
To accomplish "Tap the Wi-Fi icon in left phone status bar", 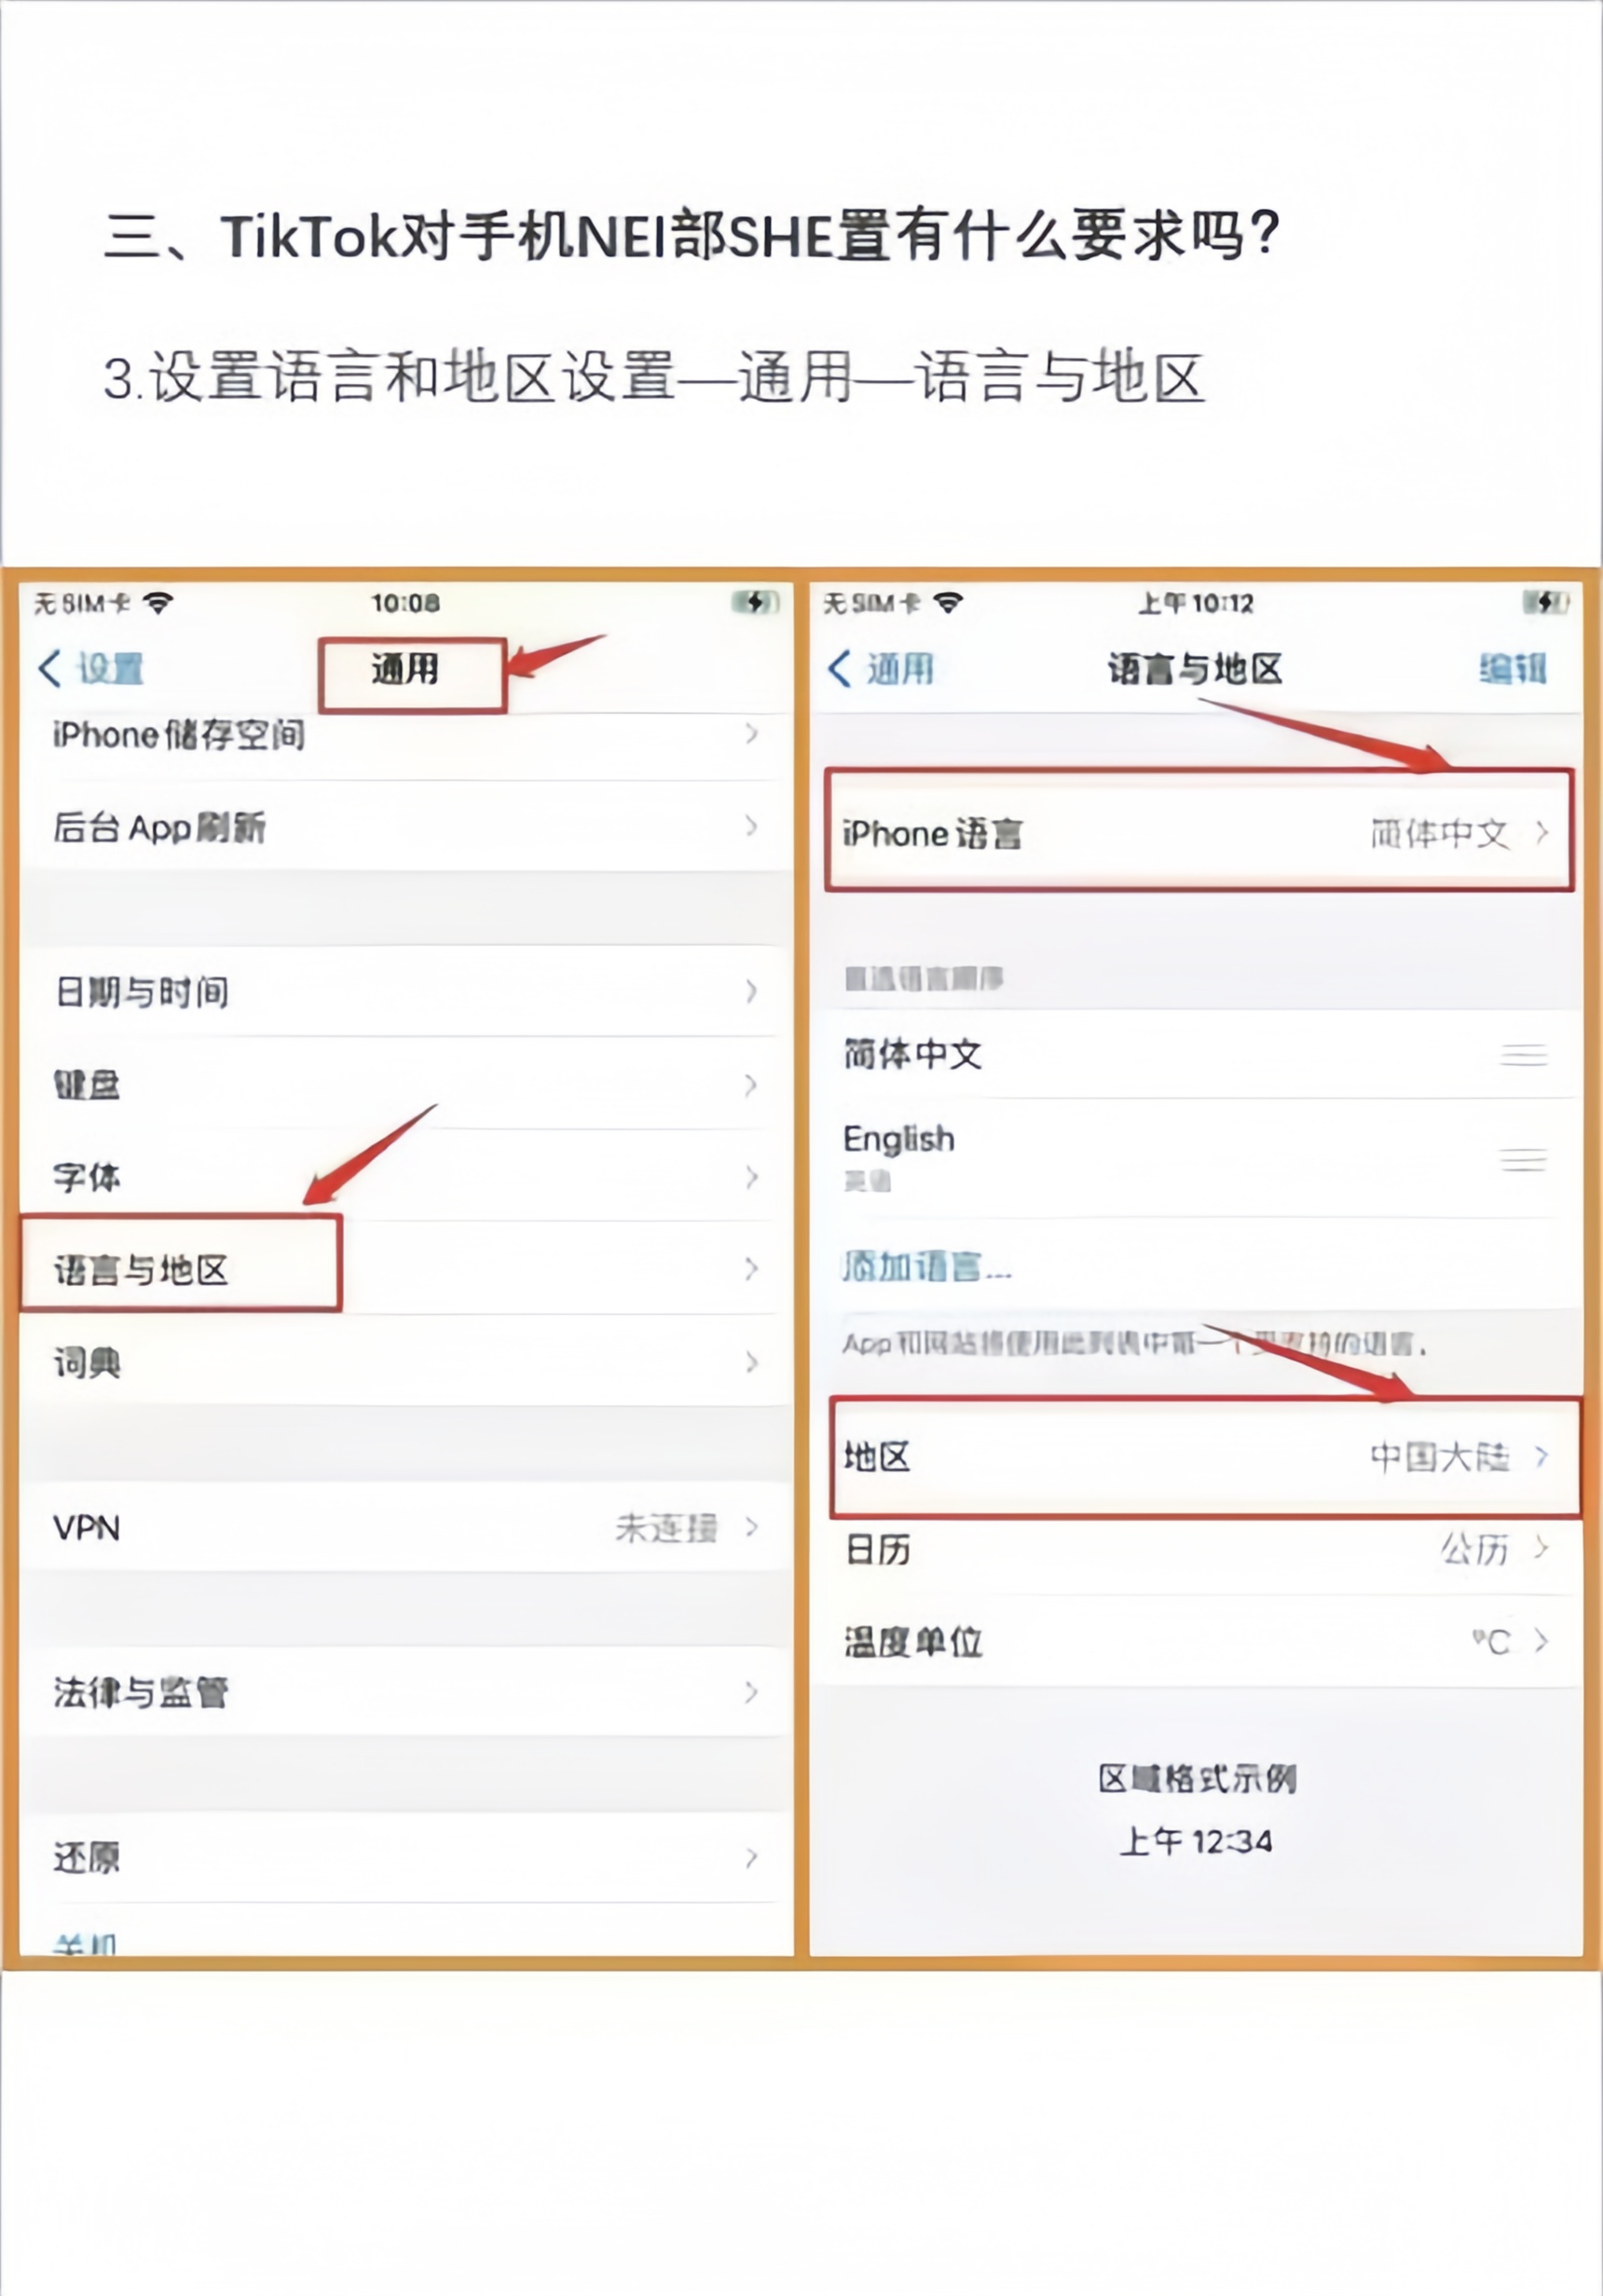I will 158,603.
